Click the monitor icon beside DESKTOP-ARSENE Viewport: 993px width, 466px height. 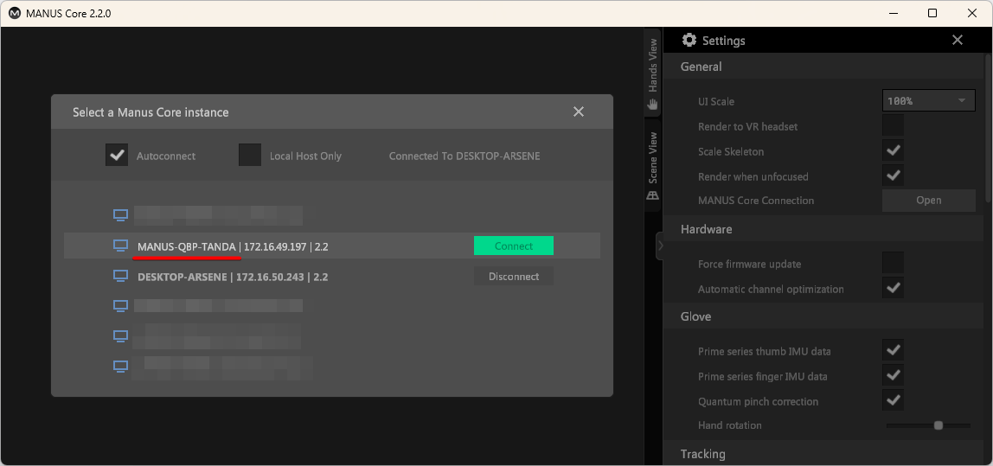(x=121, y=277)
